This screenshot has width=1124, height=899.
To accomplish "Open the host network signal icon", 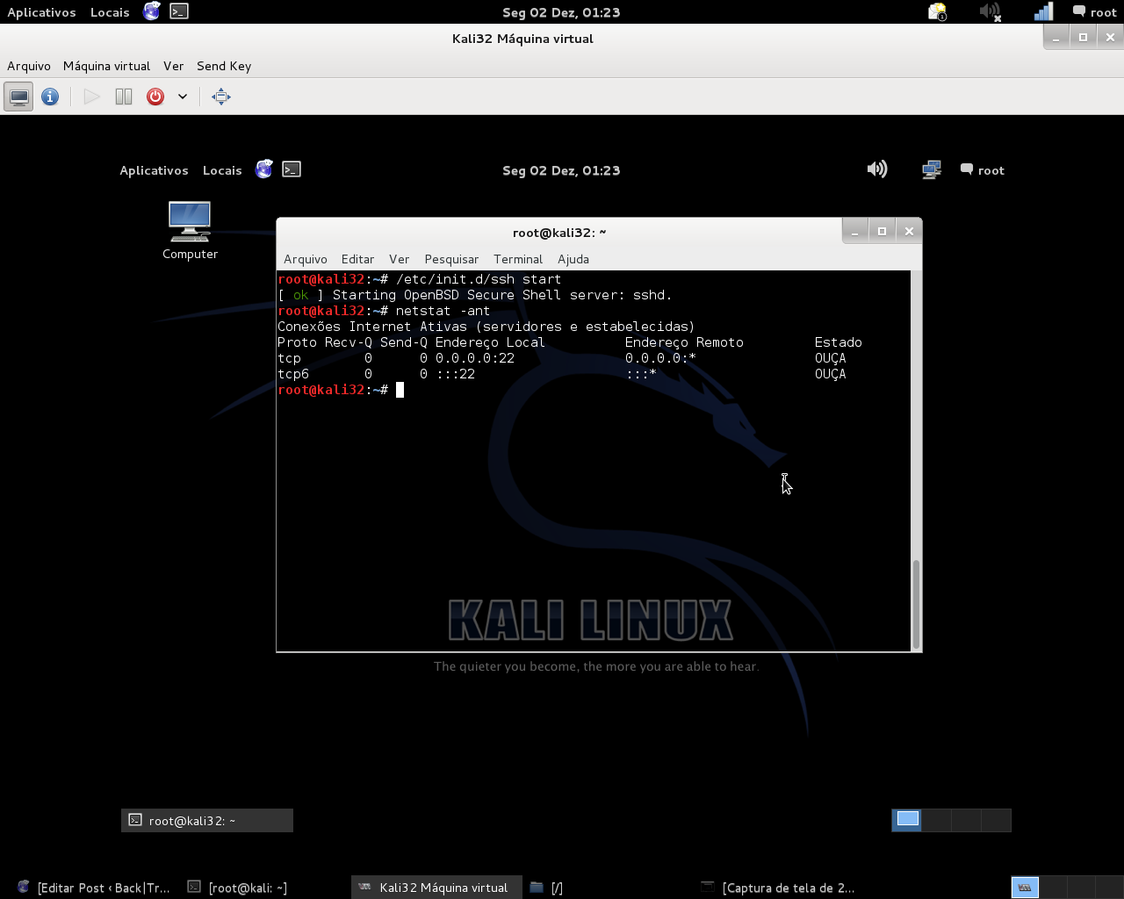I will (1043, 11).
